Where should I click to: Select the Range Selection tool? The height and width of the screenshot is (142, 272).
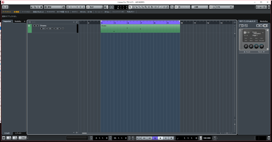133,7
